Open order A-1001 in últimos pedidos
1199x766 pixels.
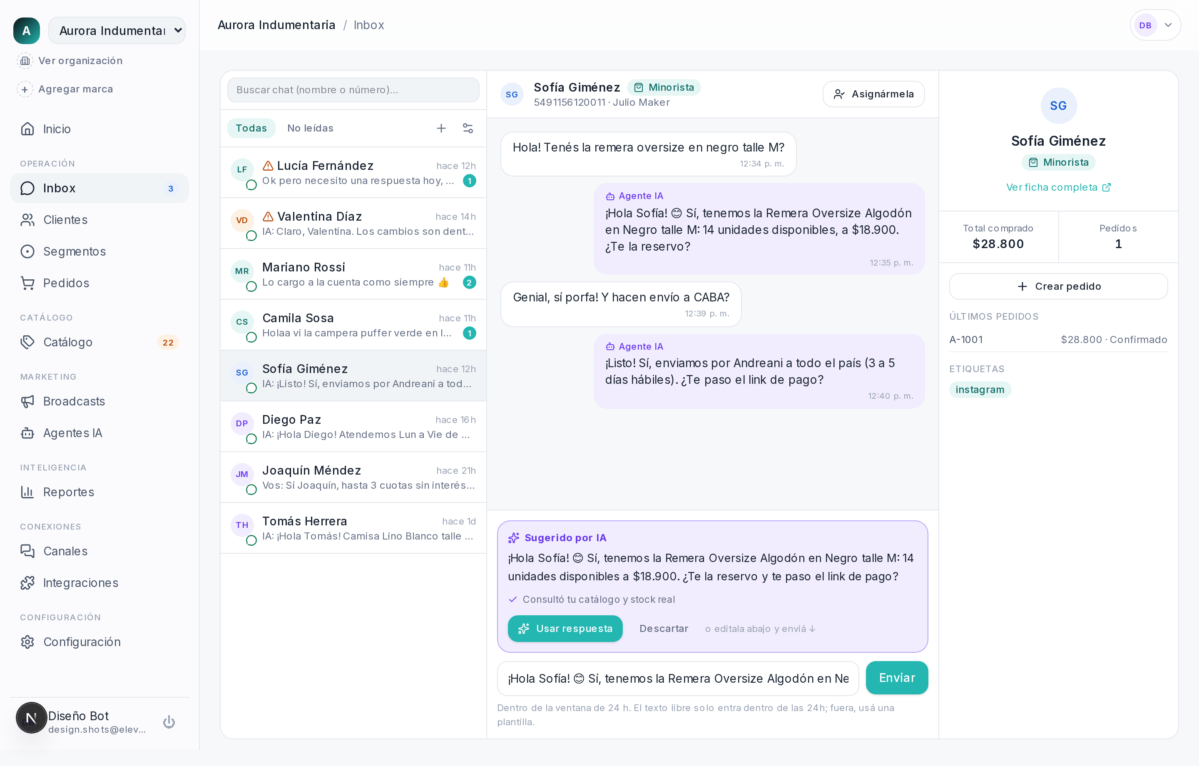coord(1058,340)
